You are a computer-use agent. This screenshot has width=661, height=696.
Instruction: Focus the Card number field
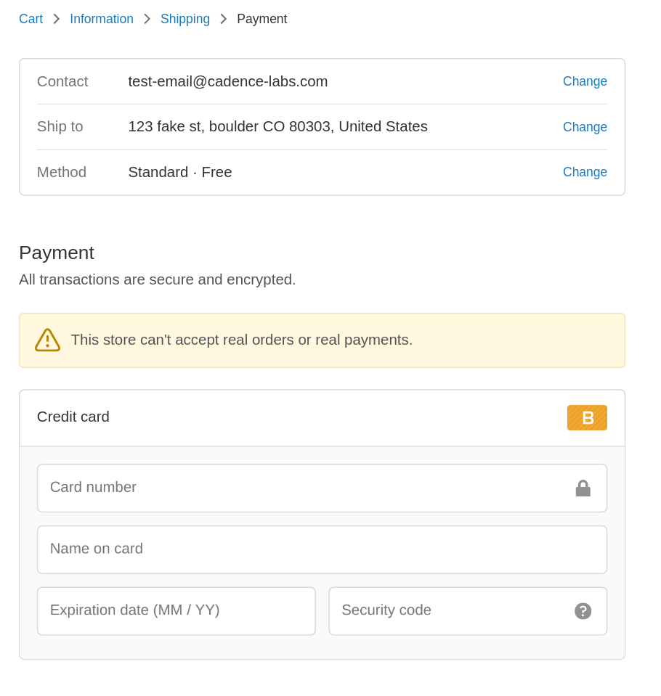click(x=322, y=488)
